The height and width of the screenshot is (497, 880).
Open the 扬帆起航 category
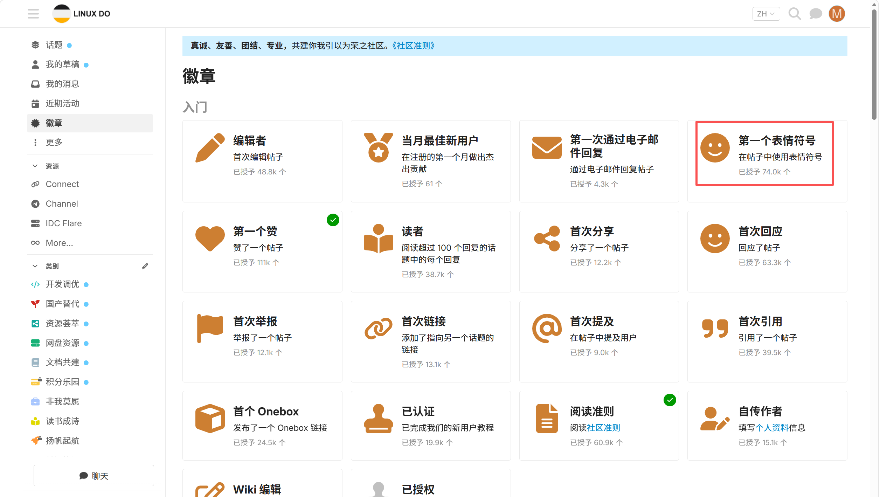[90, 441]
